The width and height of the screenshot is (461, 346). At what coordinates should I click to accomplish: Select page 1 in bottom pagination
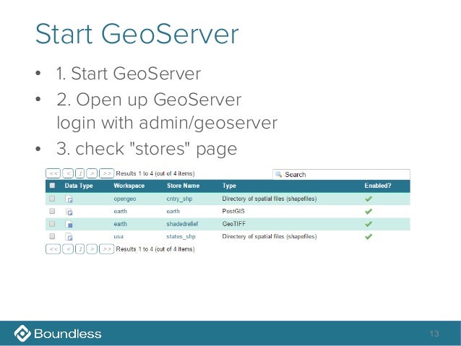pos(80,249)
